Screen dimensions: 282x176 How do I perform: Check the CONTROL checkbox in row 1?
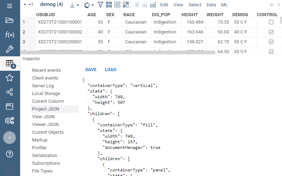[x=271, y=22]
